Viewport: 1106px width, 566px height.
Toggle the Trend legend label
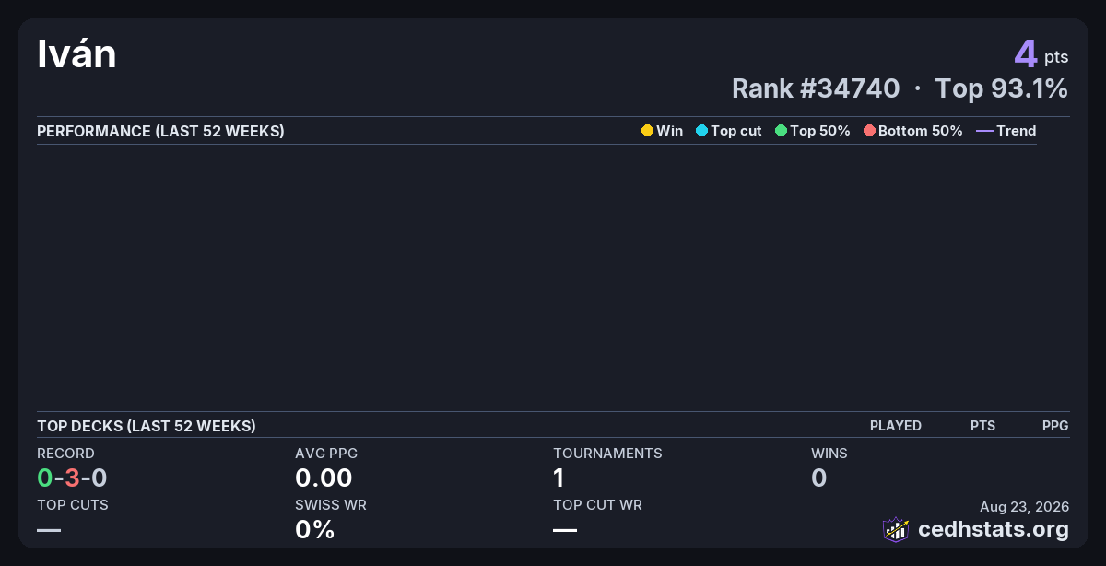click(x=1017, y=131)
